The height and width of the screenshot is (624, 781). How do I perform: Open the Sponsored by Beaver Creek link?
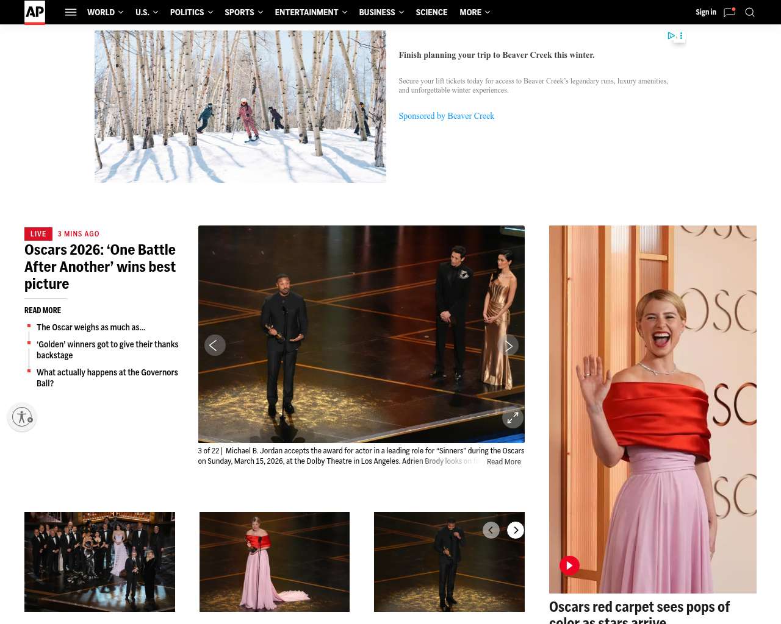pyautogui.click(x=446, y=116)
